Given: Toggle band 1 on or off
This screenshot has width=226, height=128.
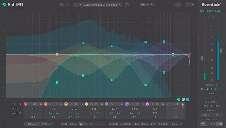Looking at the screenshot, I should (46, 104).
